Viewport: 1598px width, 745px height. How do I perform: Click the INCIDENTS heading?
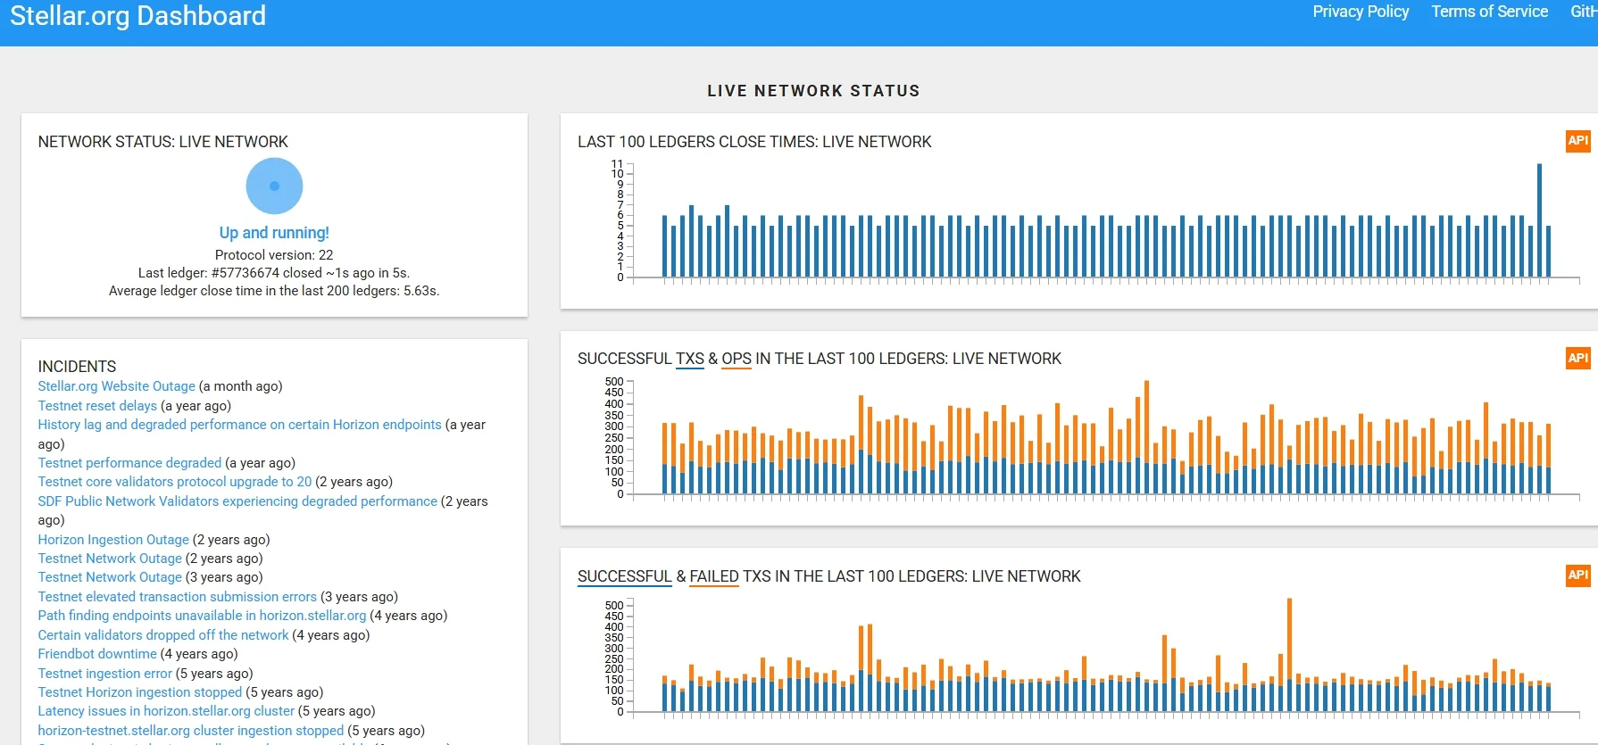pos(77,367)
